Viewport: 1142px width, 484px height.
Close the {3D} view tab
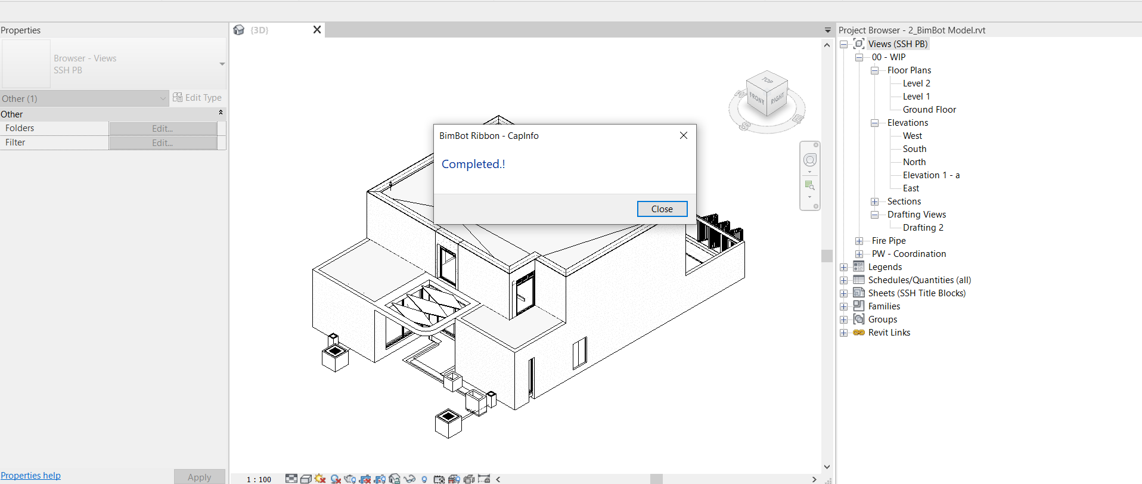pyautogui.click(x=317, y=30)
